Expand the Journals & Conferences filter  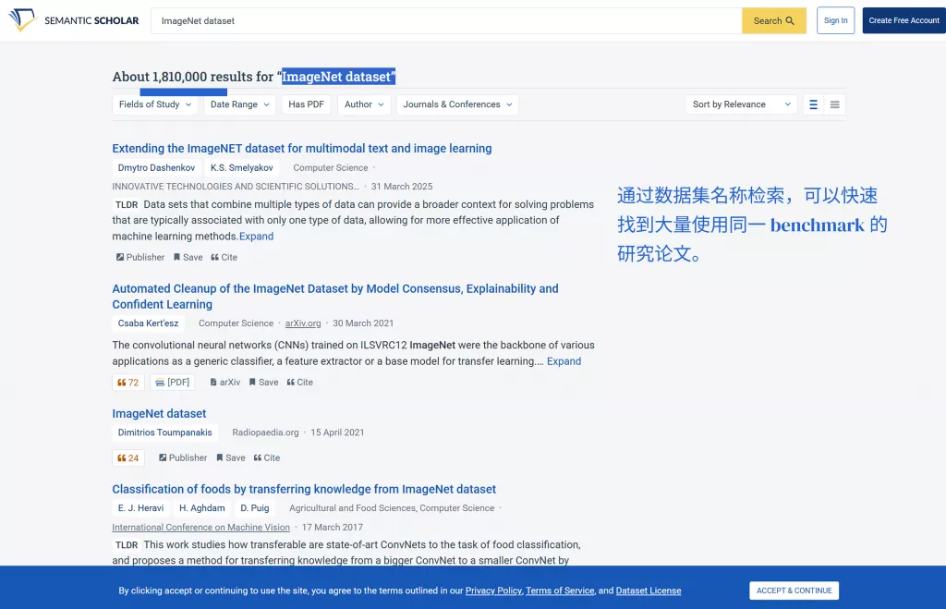click(x=456, y=104)
